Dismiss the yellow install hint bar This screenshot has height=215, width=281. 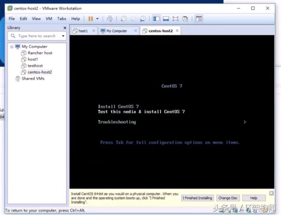271,193
